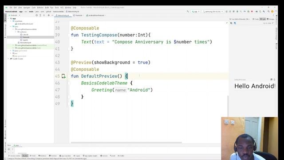Viewport: 284px width, 160px height.
Task: Expand the androidTest package node
Action: 13,45
